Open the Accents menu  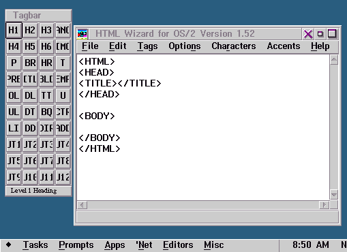click(284, 46)
